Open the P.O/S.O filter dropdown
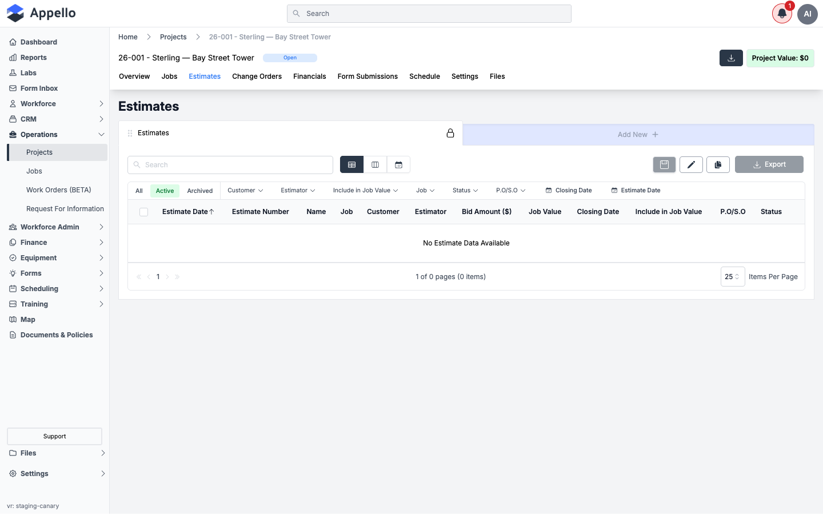 pos(511,191)
